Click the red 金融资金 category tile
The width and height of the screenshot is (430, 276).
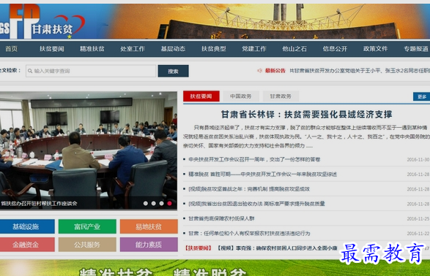point(27,245)
